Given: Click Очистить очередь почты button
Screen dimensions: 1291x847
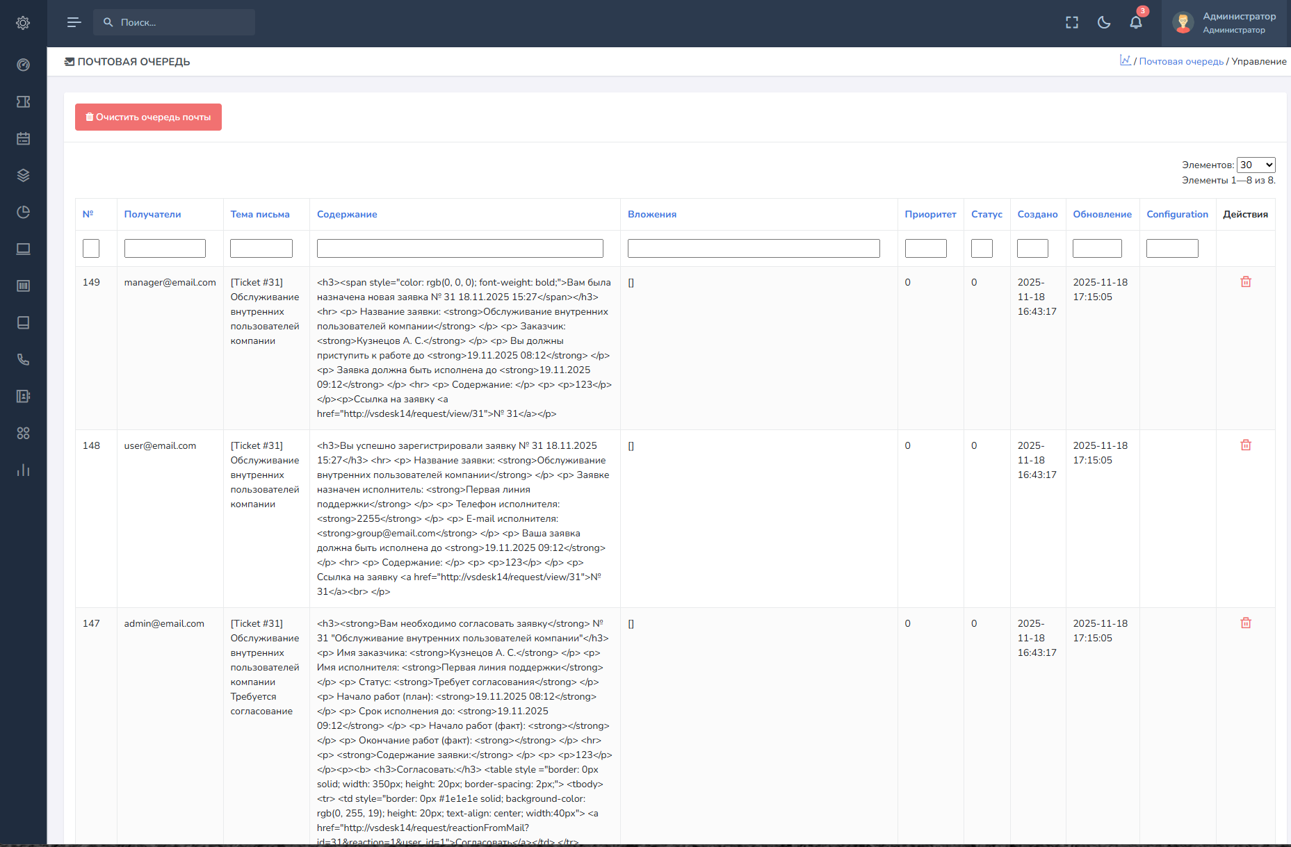Looking at the screenshot, I should coord(148,117).
